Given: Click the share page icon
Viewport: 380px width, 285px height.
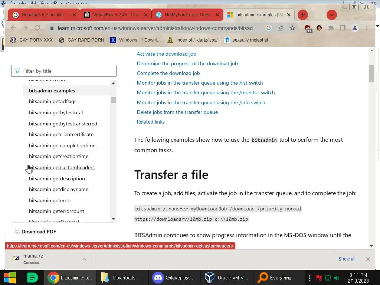Looking at the screenshot, I should 281,28.
